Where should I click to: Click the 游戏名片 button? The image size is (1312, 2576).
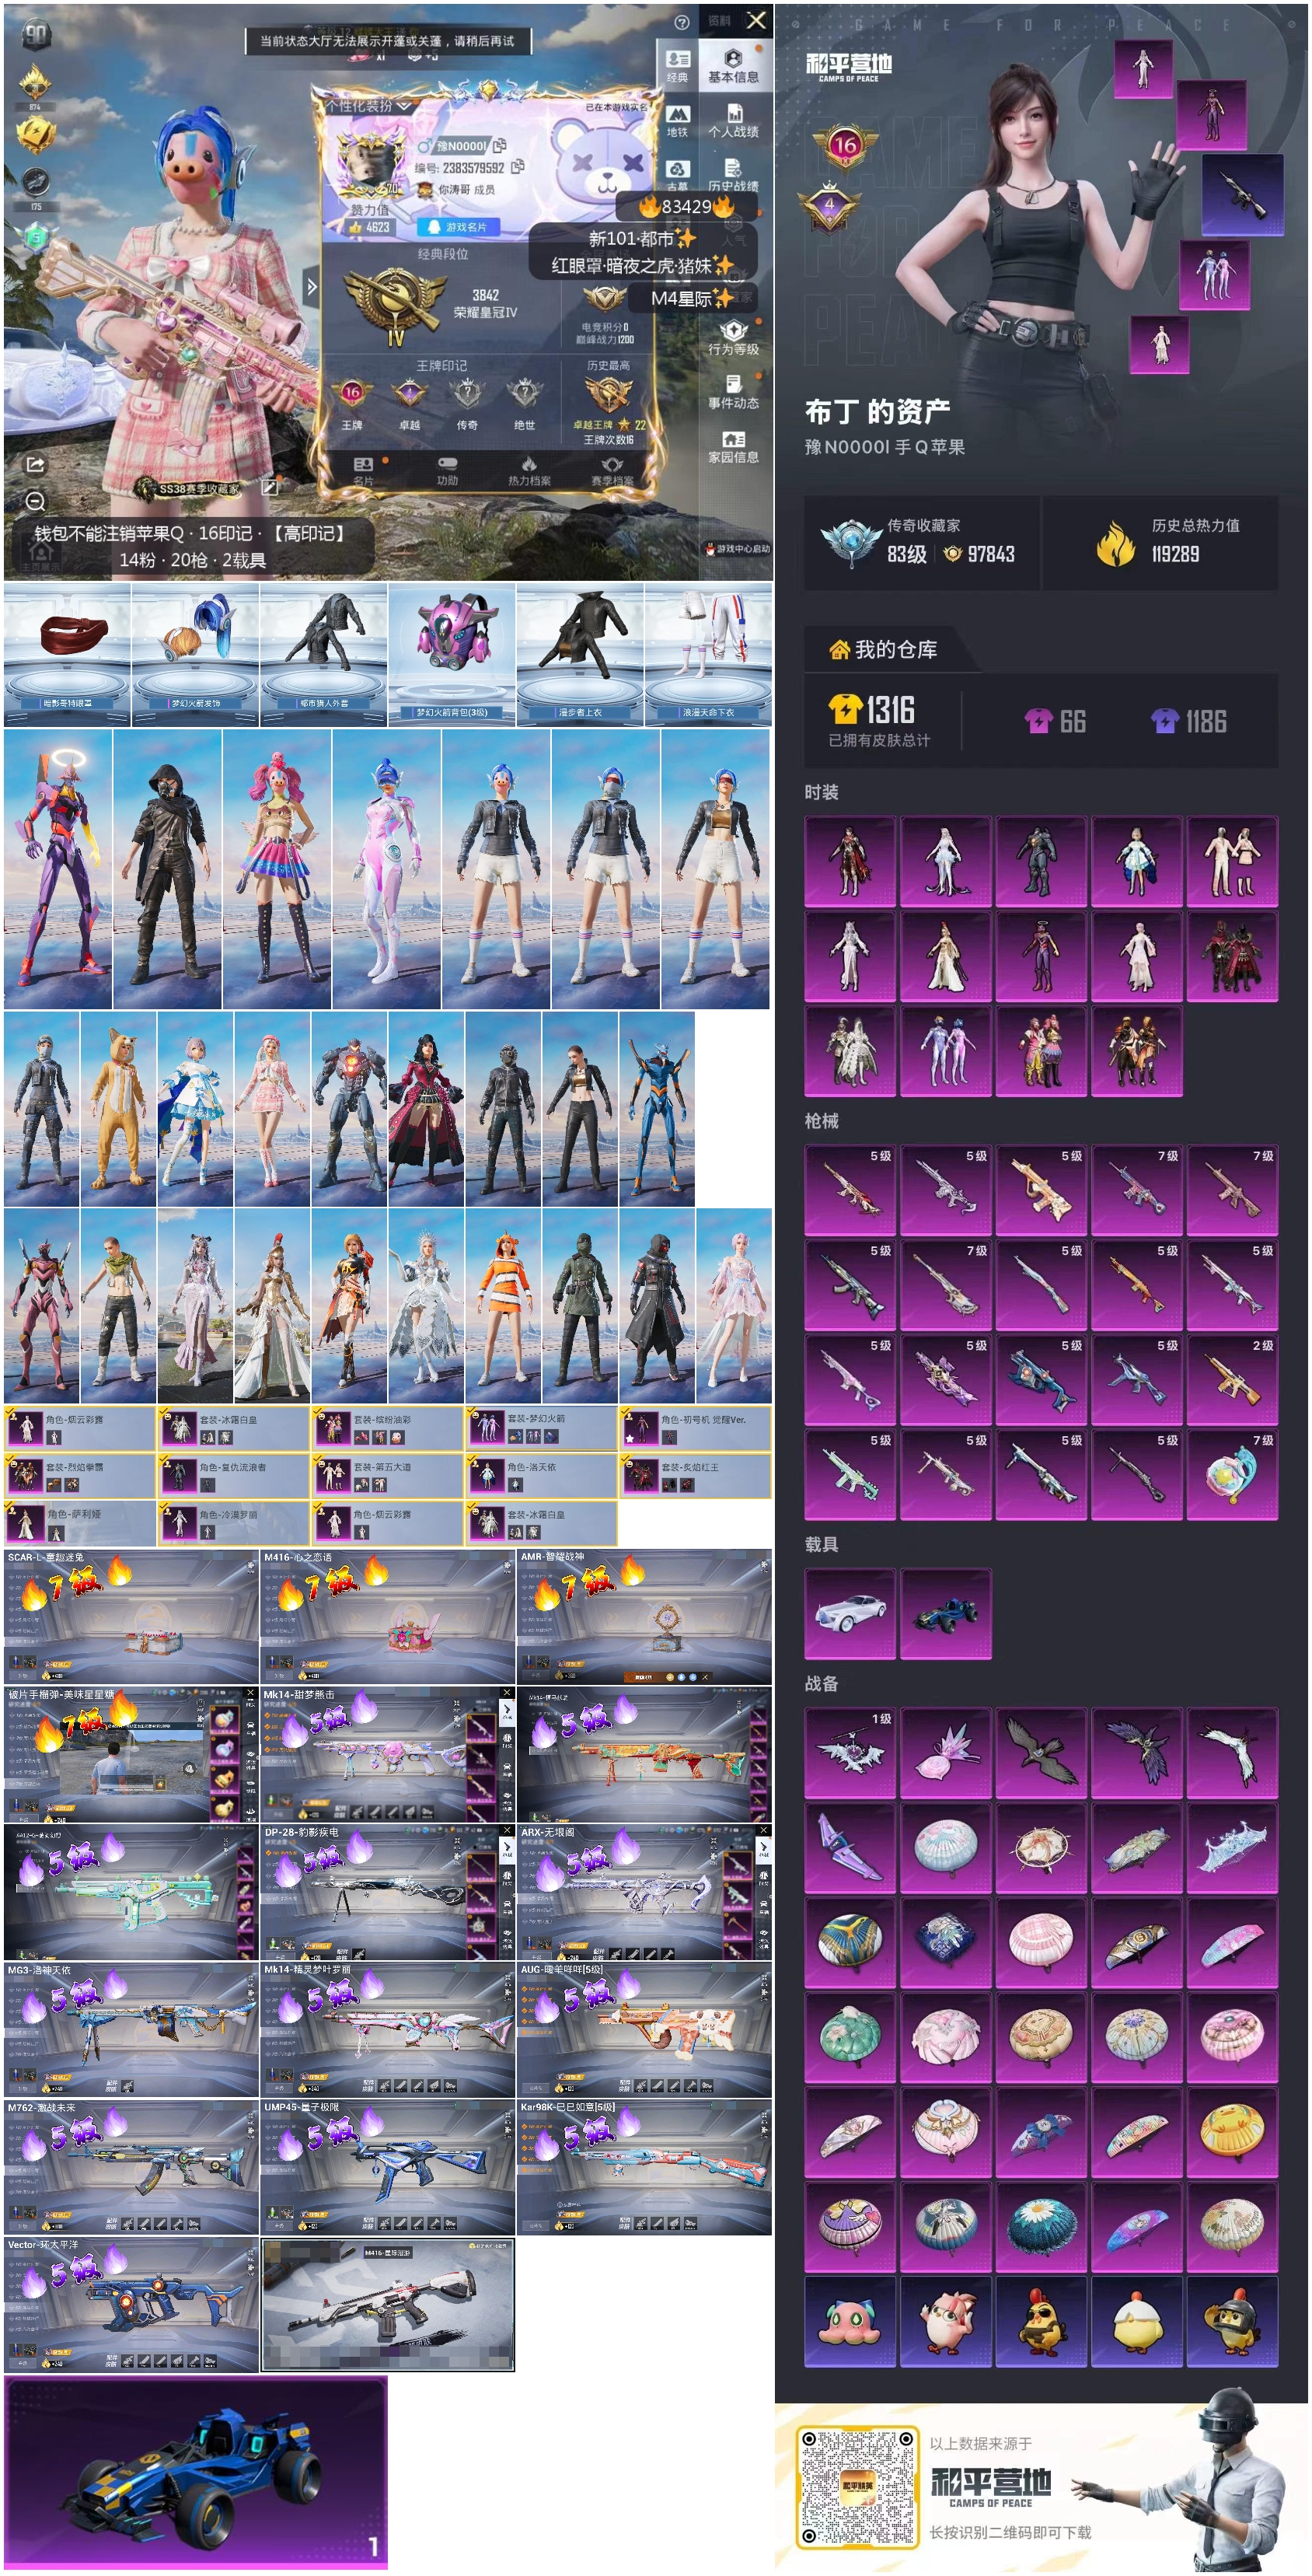458,227
